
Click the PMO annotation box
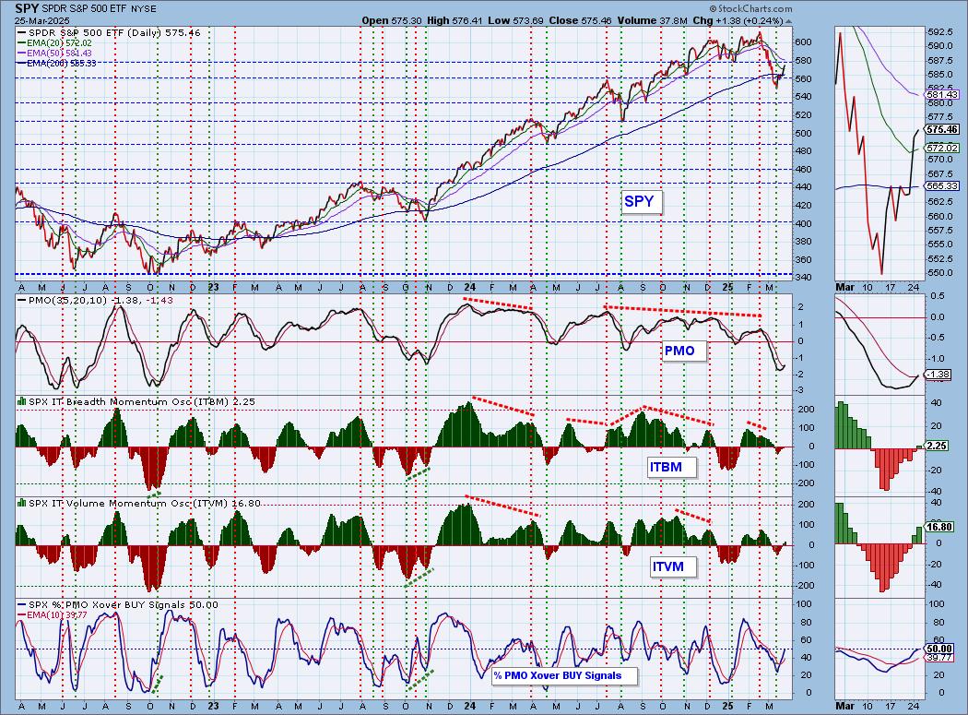point(682,351)
